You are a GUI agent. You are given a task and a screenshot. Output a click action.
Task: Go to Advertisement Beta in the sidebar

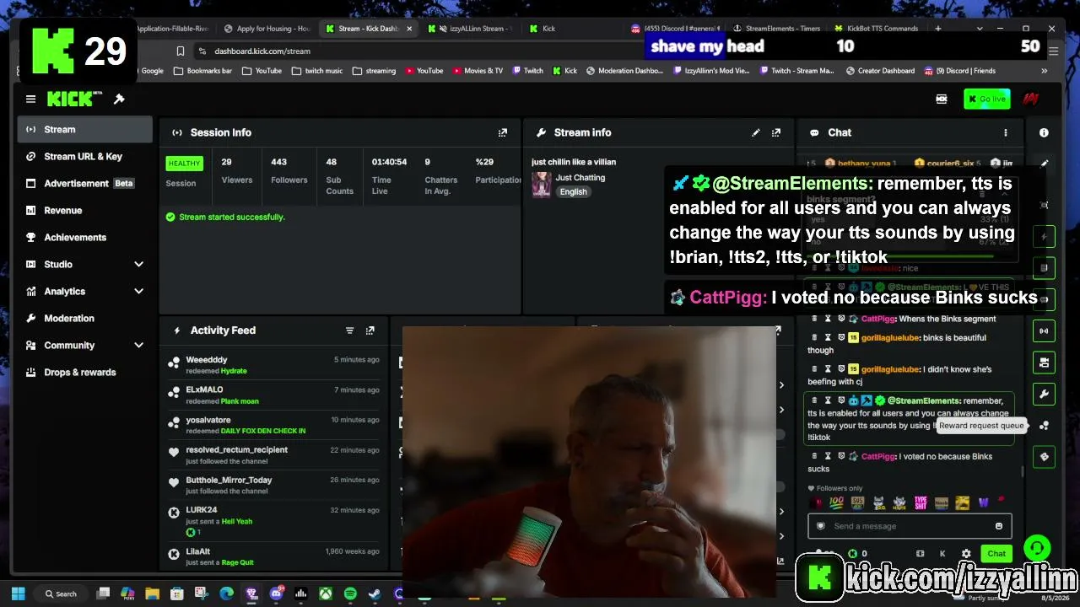(84, 183)
